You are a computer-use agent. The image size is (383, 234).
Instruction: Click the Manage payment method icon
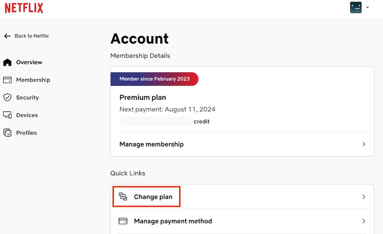pyautogui.click(x=123, y=221)
